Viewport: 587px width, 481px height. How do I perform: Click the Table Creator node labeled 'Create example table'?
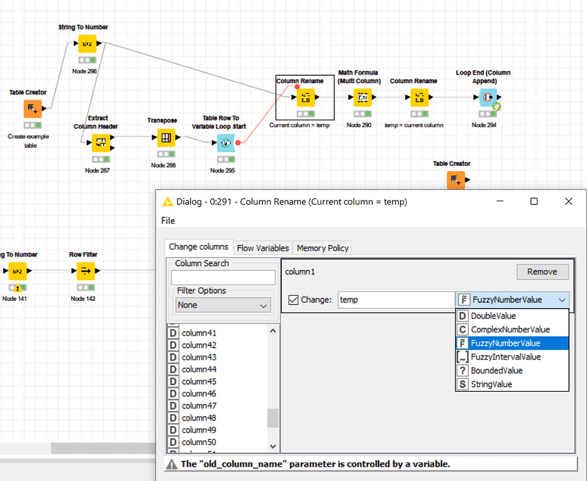[32, 109]
